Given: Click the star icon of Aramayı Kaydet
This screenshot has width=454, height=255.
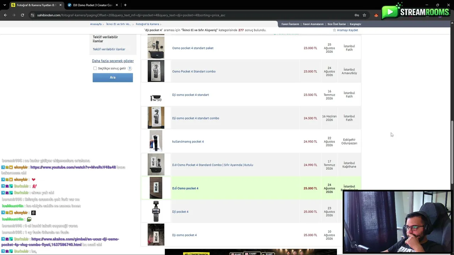Looking at the screenshot, I should coord(334,30).
